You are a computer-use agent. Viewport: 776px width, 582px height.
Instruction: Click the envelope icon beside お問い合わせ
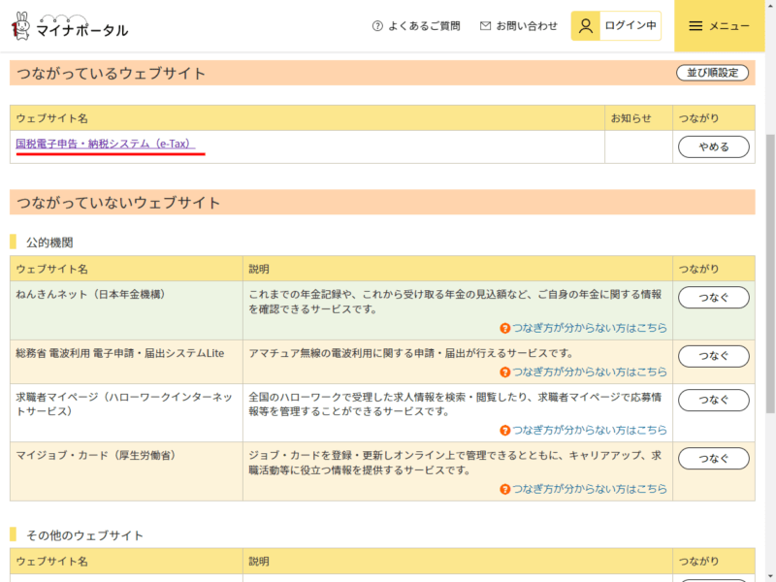(x=485, y=26)
